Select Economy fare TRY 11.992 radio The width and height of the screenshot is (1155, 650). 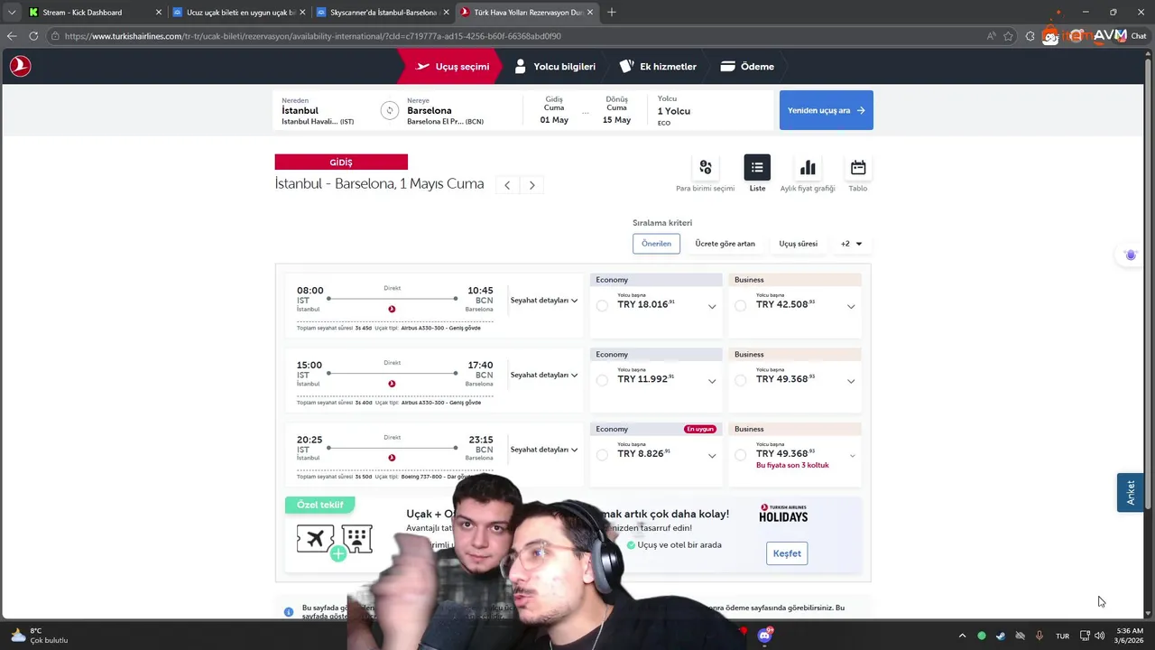click(x=602, y=381)
